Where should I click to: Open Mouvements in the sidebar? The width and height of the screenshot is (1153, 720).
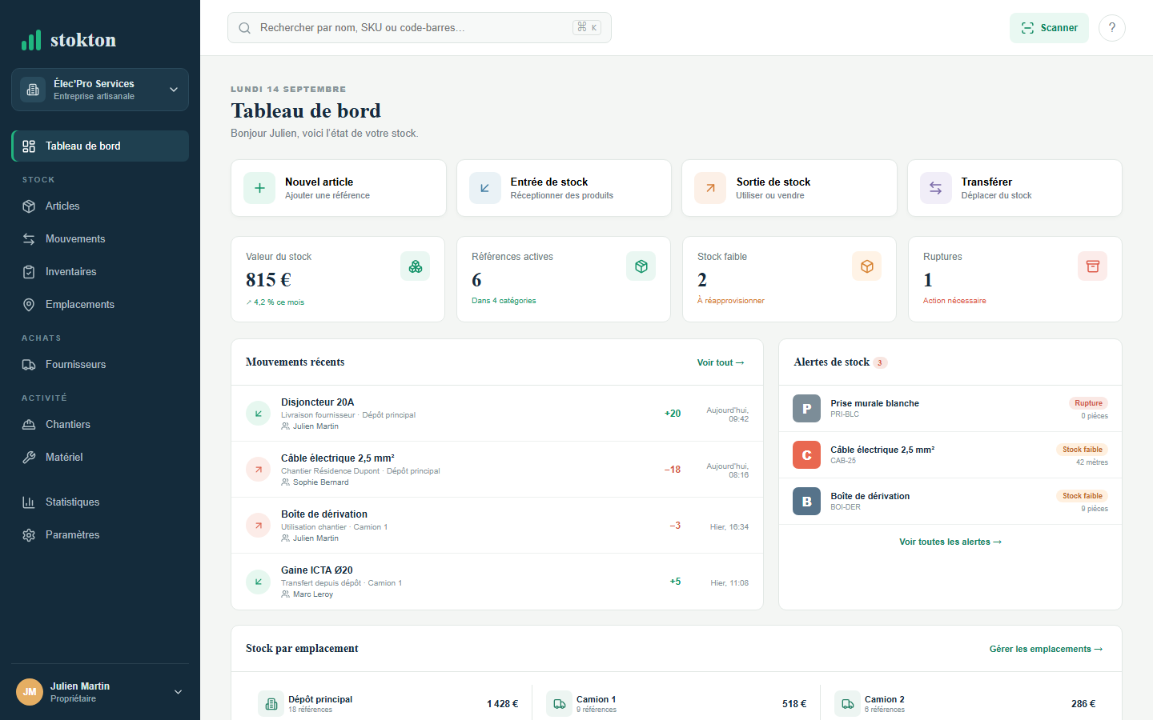(100, 239)
